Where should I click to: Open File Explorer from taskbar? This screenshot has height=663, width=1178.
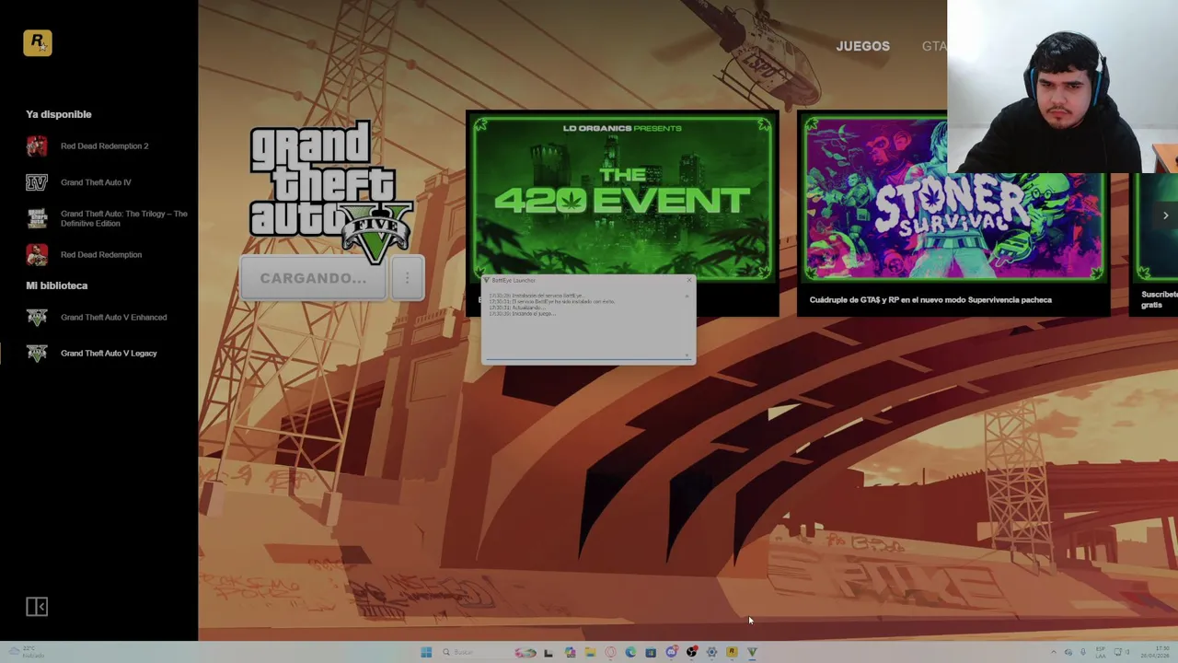590,652
